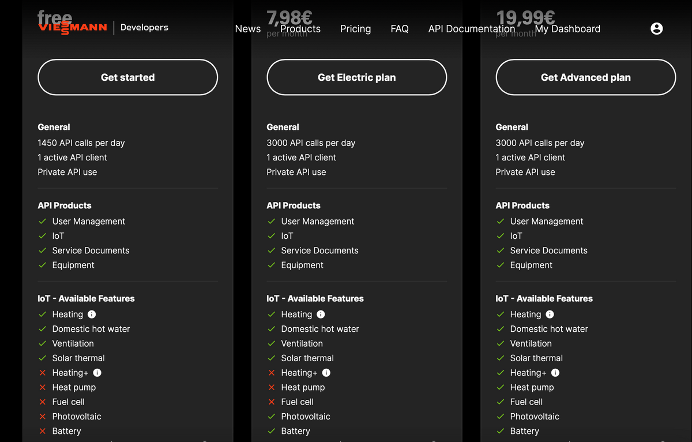Click the Viessmann logo in header
Image resolution: width=692 pixels, height=442 pixels.
click(x=73, y=28)
